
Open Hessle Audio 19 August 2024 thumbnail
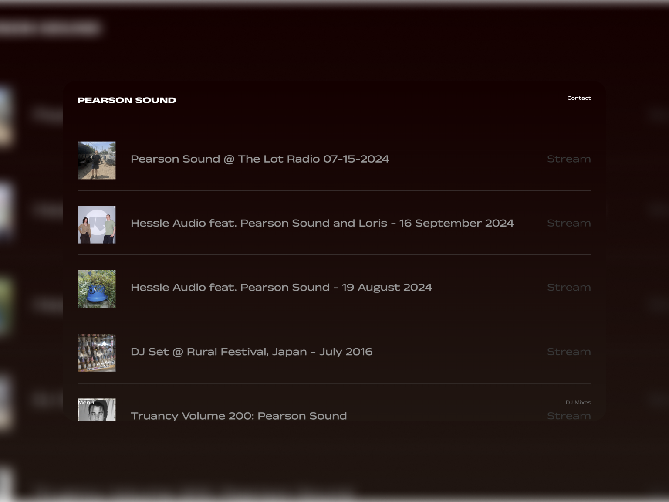click(97, 289)
